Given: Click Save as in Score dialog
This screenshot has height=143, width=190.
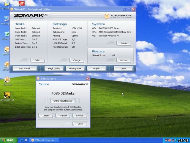Looking at the screenshot, I should 80,116.
